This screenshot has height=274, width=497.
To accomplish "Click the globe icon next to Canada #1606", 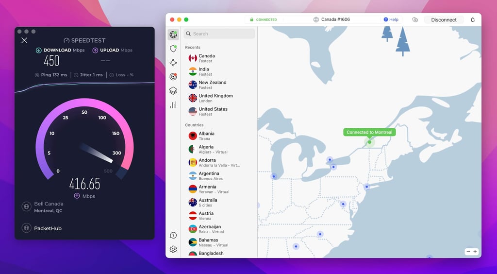I will tap(316, 19).
